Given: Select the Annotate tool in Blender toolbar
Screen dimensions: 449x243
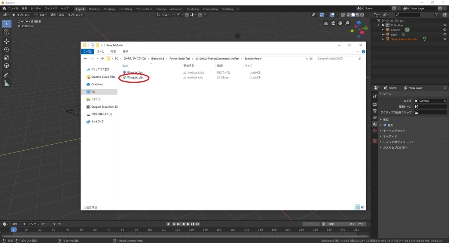Looking at the screenshot, I should (x=6, y=75).
